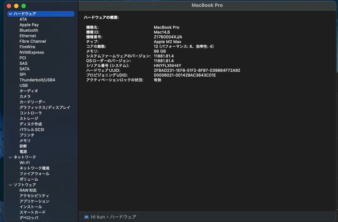Screen dimensions: 338x222
Task: Collapse the ハードウェア section in the sidebar
Action: pyautogui.click(x=10, y=13)
